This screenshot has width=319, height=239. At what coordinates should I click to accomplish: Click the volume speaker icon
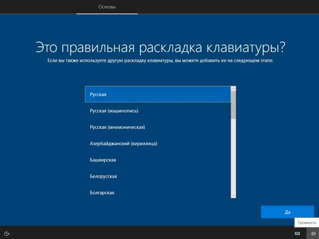tap(313, 233)
